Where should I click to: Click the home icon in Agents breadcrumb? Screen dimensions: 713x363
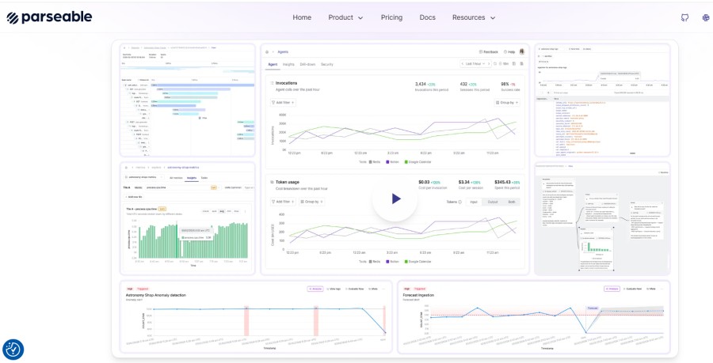[268, 51]
